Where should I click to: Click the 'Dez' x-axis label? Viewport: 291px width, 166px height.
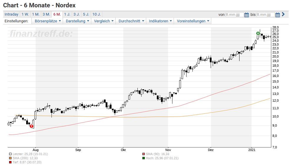pyautogui.click(x=211, y=150)
